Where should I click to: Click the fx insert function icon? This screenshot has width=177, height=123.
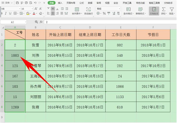click(x=41, y=22)
